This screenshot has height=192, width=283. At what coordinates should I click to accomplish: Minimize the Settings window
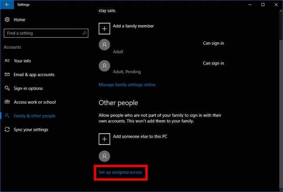pos(250,4)
